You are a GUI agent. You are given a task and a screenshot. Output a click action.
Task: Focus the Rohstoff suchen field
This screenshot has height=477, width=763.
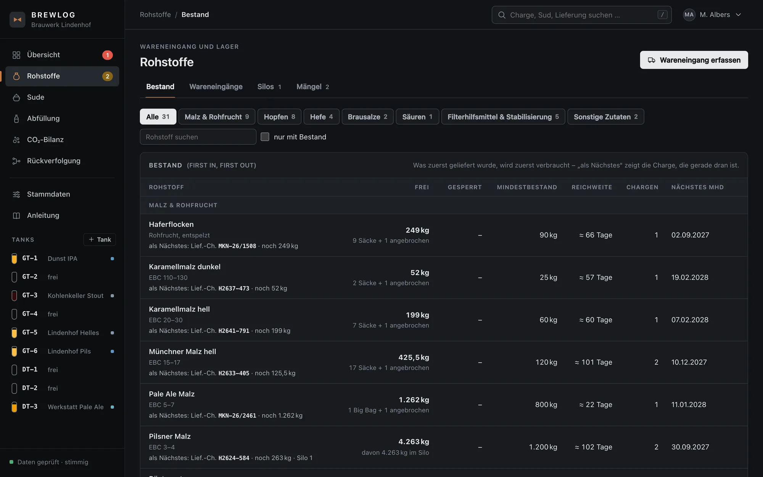(198, 137)
